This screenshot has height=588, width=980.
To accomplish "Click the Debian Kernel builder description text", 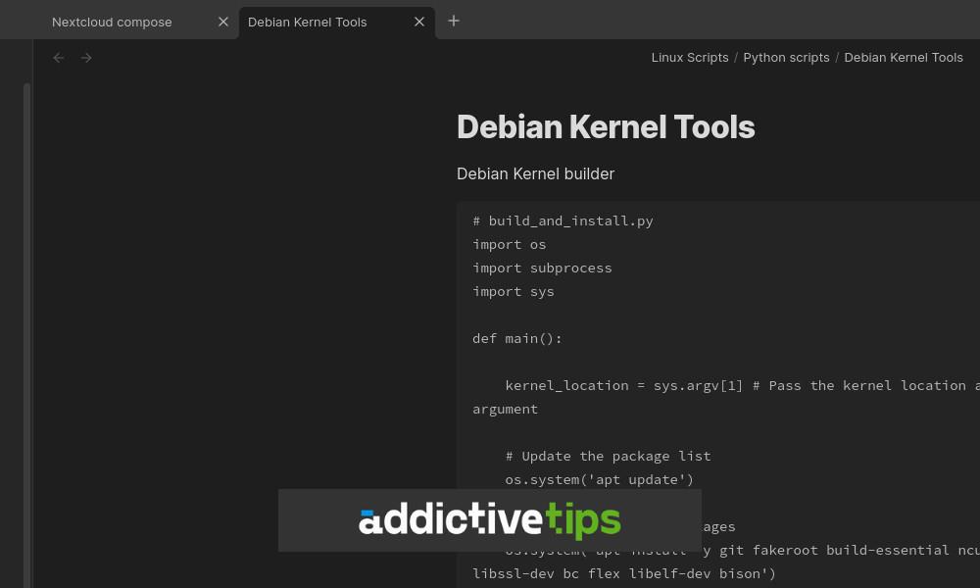I will 535,173.
